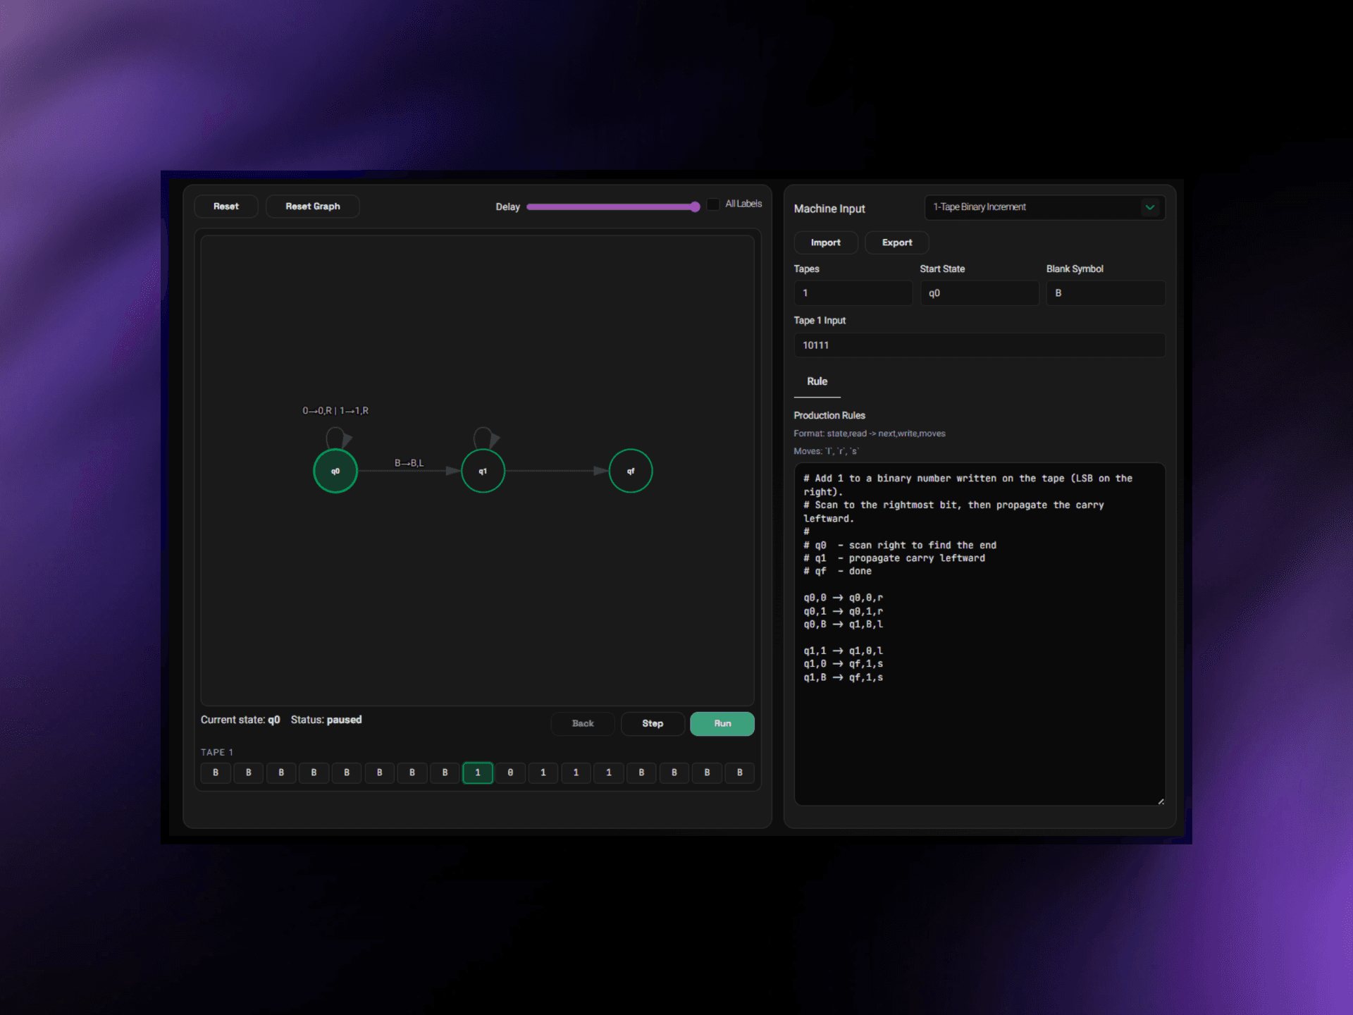Run the Turing machine
This screenshot has height=1015, width=1353.
click(x=722, y=723)
